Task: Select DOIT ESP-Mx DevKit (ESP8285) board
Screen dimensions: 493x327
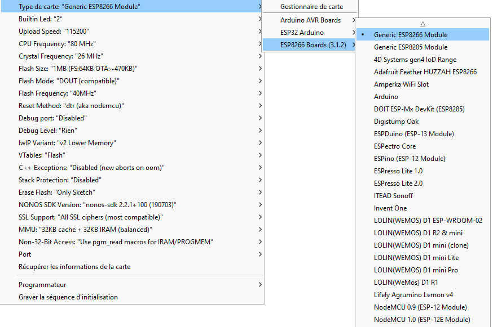Action: click(422, 109)
